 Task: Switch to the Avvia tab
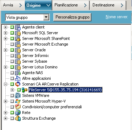click(12, 5)
